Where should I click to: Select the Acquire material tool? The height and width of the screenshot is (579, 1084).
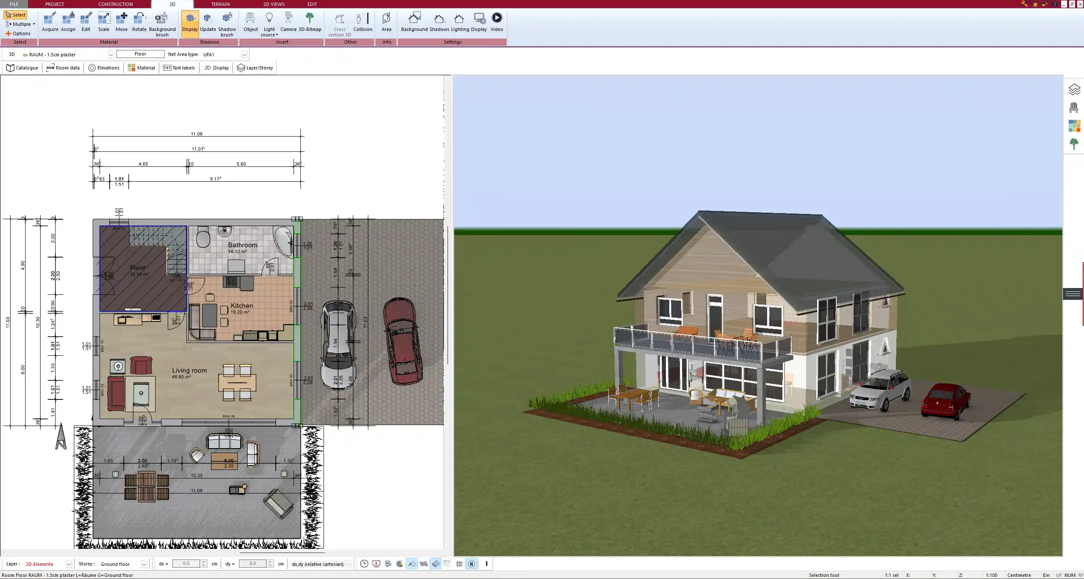(50, 22)
